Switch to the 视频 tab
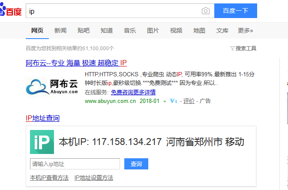Screen dimensions: 288x190 click(x=176, y=30)
